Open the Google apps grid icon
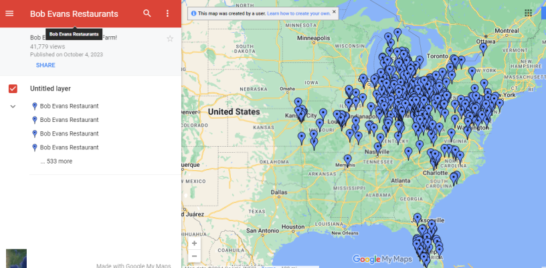 pyautogui.click(x=528, y=13)
